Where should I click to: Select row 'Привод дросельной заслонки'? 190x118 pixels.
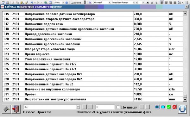tap(92, 34)
